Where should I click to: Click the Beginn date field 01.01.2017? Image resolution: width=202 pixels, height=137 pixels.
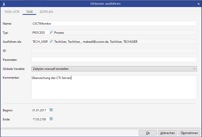click(x=40, y=110)
